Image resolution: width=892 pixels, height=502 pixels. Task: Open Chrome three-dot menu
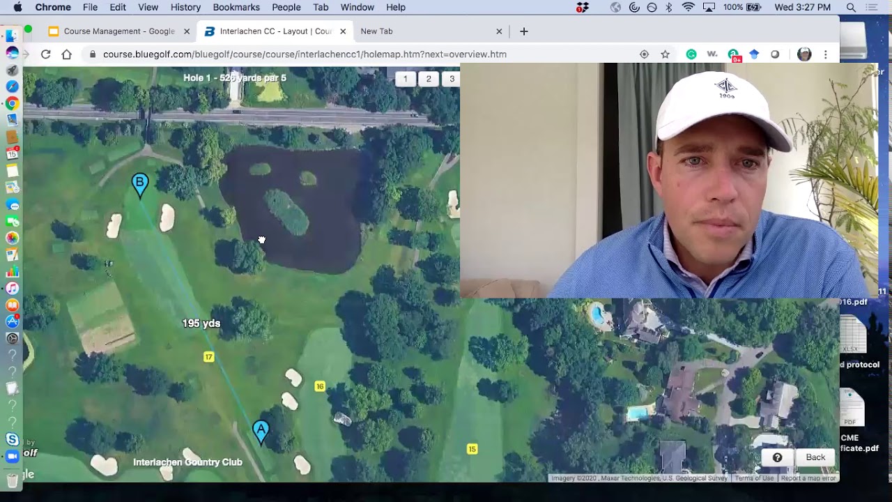tap(826, 54)
